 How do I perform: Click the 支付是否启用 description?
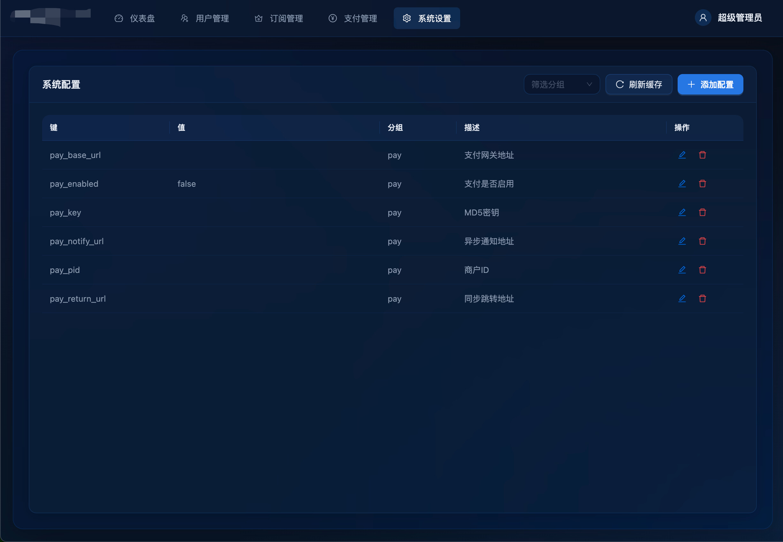click(x=489, y=184)
